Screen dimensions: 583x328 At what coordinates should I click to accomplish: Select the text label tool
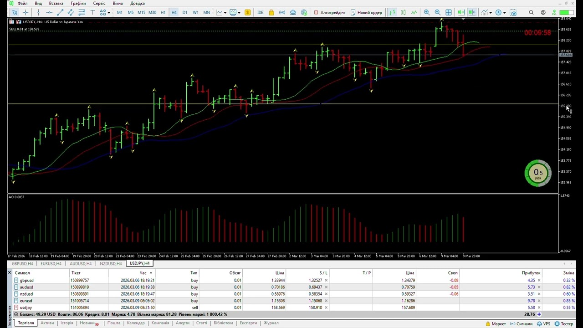(93, 12)
